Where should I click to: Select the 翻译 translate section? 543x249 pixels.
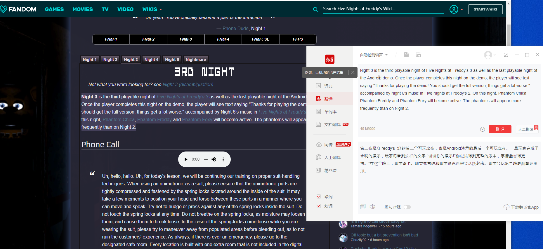point(330,99)
